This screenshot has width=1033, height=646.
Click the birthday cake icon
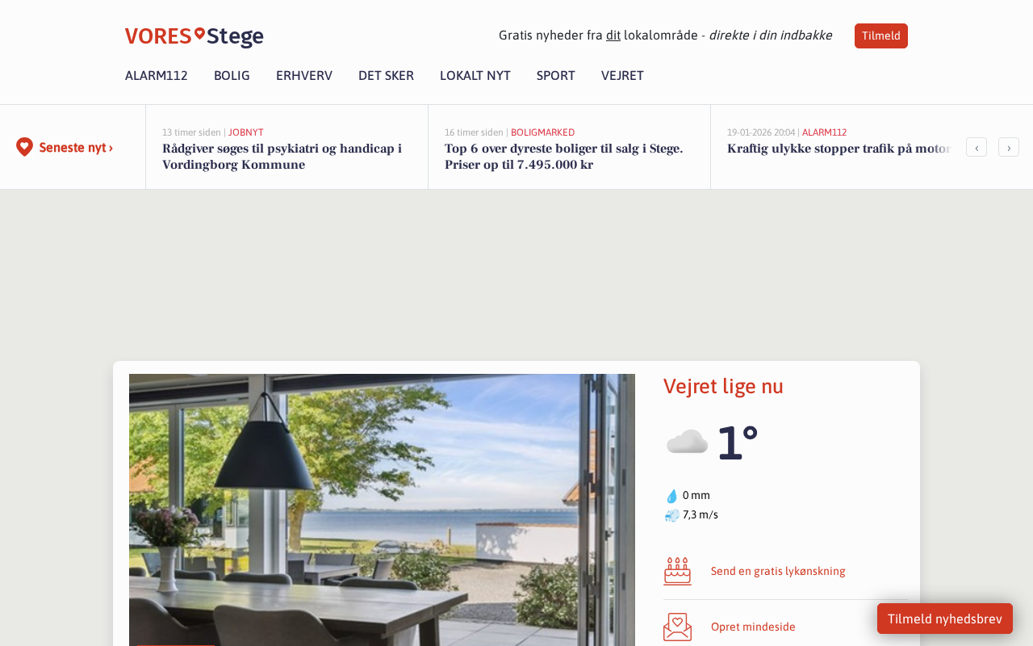tap(678, 571)
